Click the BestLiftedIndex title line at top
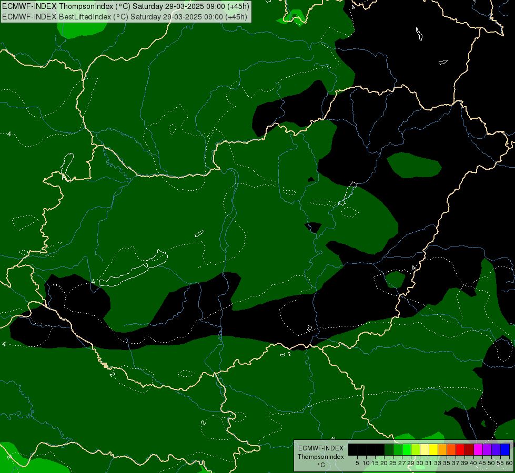The width and height of the screenshot is (515, 473). [x=125, y=17]
